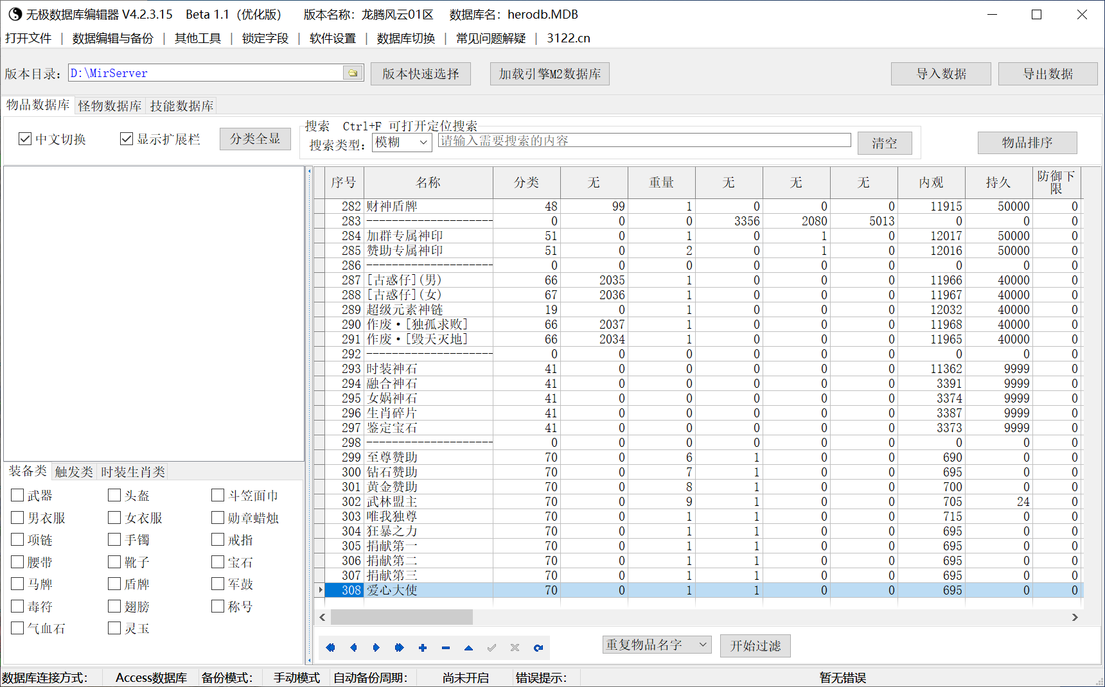Open the 触发类 category tab
1105x687 pixels.
coord(74,472)
